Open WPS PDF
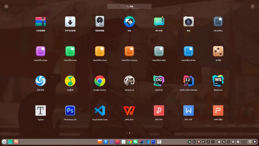 (x=159, y=111)
